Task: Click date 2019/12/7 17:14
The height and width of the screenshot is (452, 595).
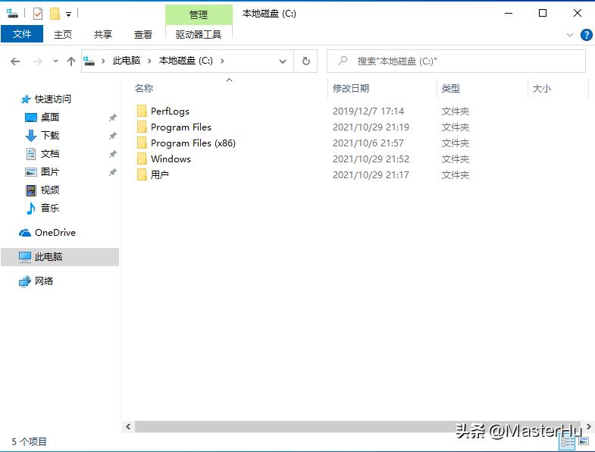Action: [368, 111]
